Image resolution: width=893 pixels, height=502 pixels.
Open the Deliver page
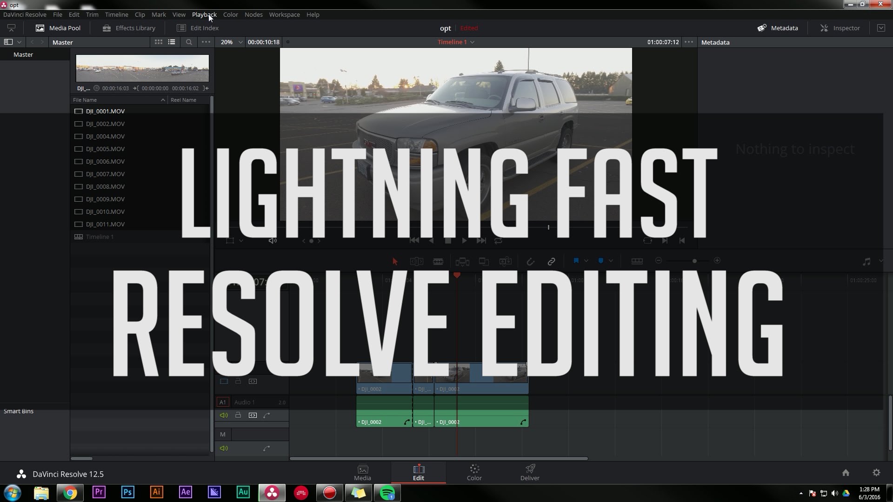(530, 472)
